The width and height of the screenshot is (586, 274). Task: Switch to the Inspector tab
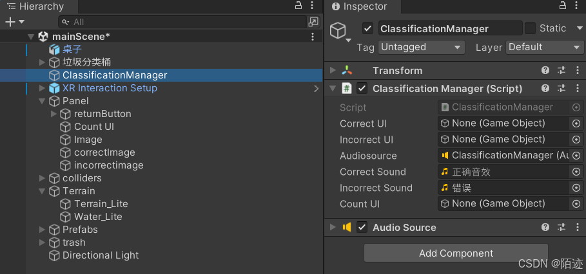pos(360,6)
